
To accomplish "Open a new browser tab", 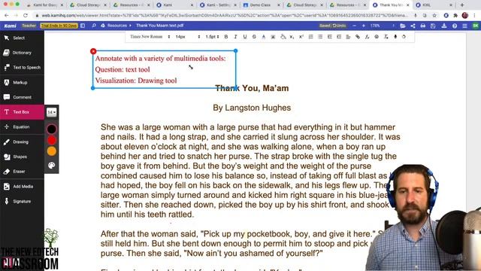I will 462,5.
